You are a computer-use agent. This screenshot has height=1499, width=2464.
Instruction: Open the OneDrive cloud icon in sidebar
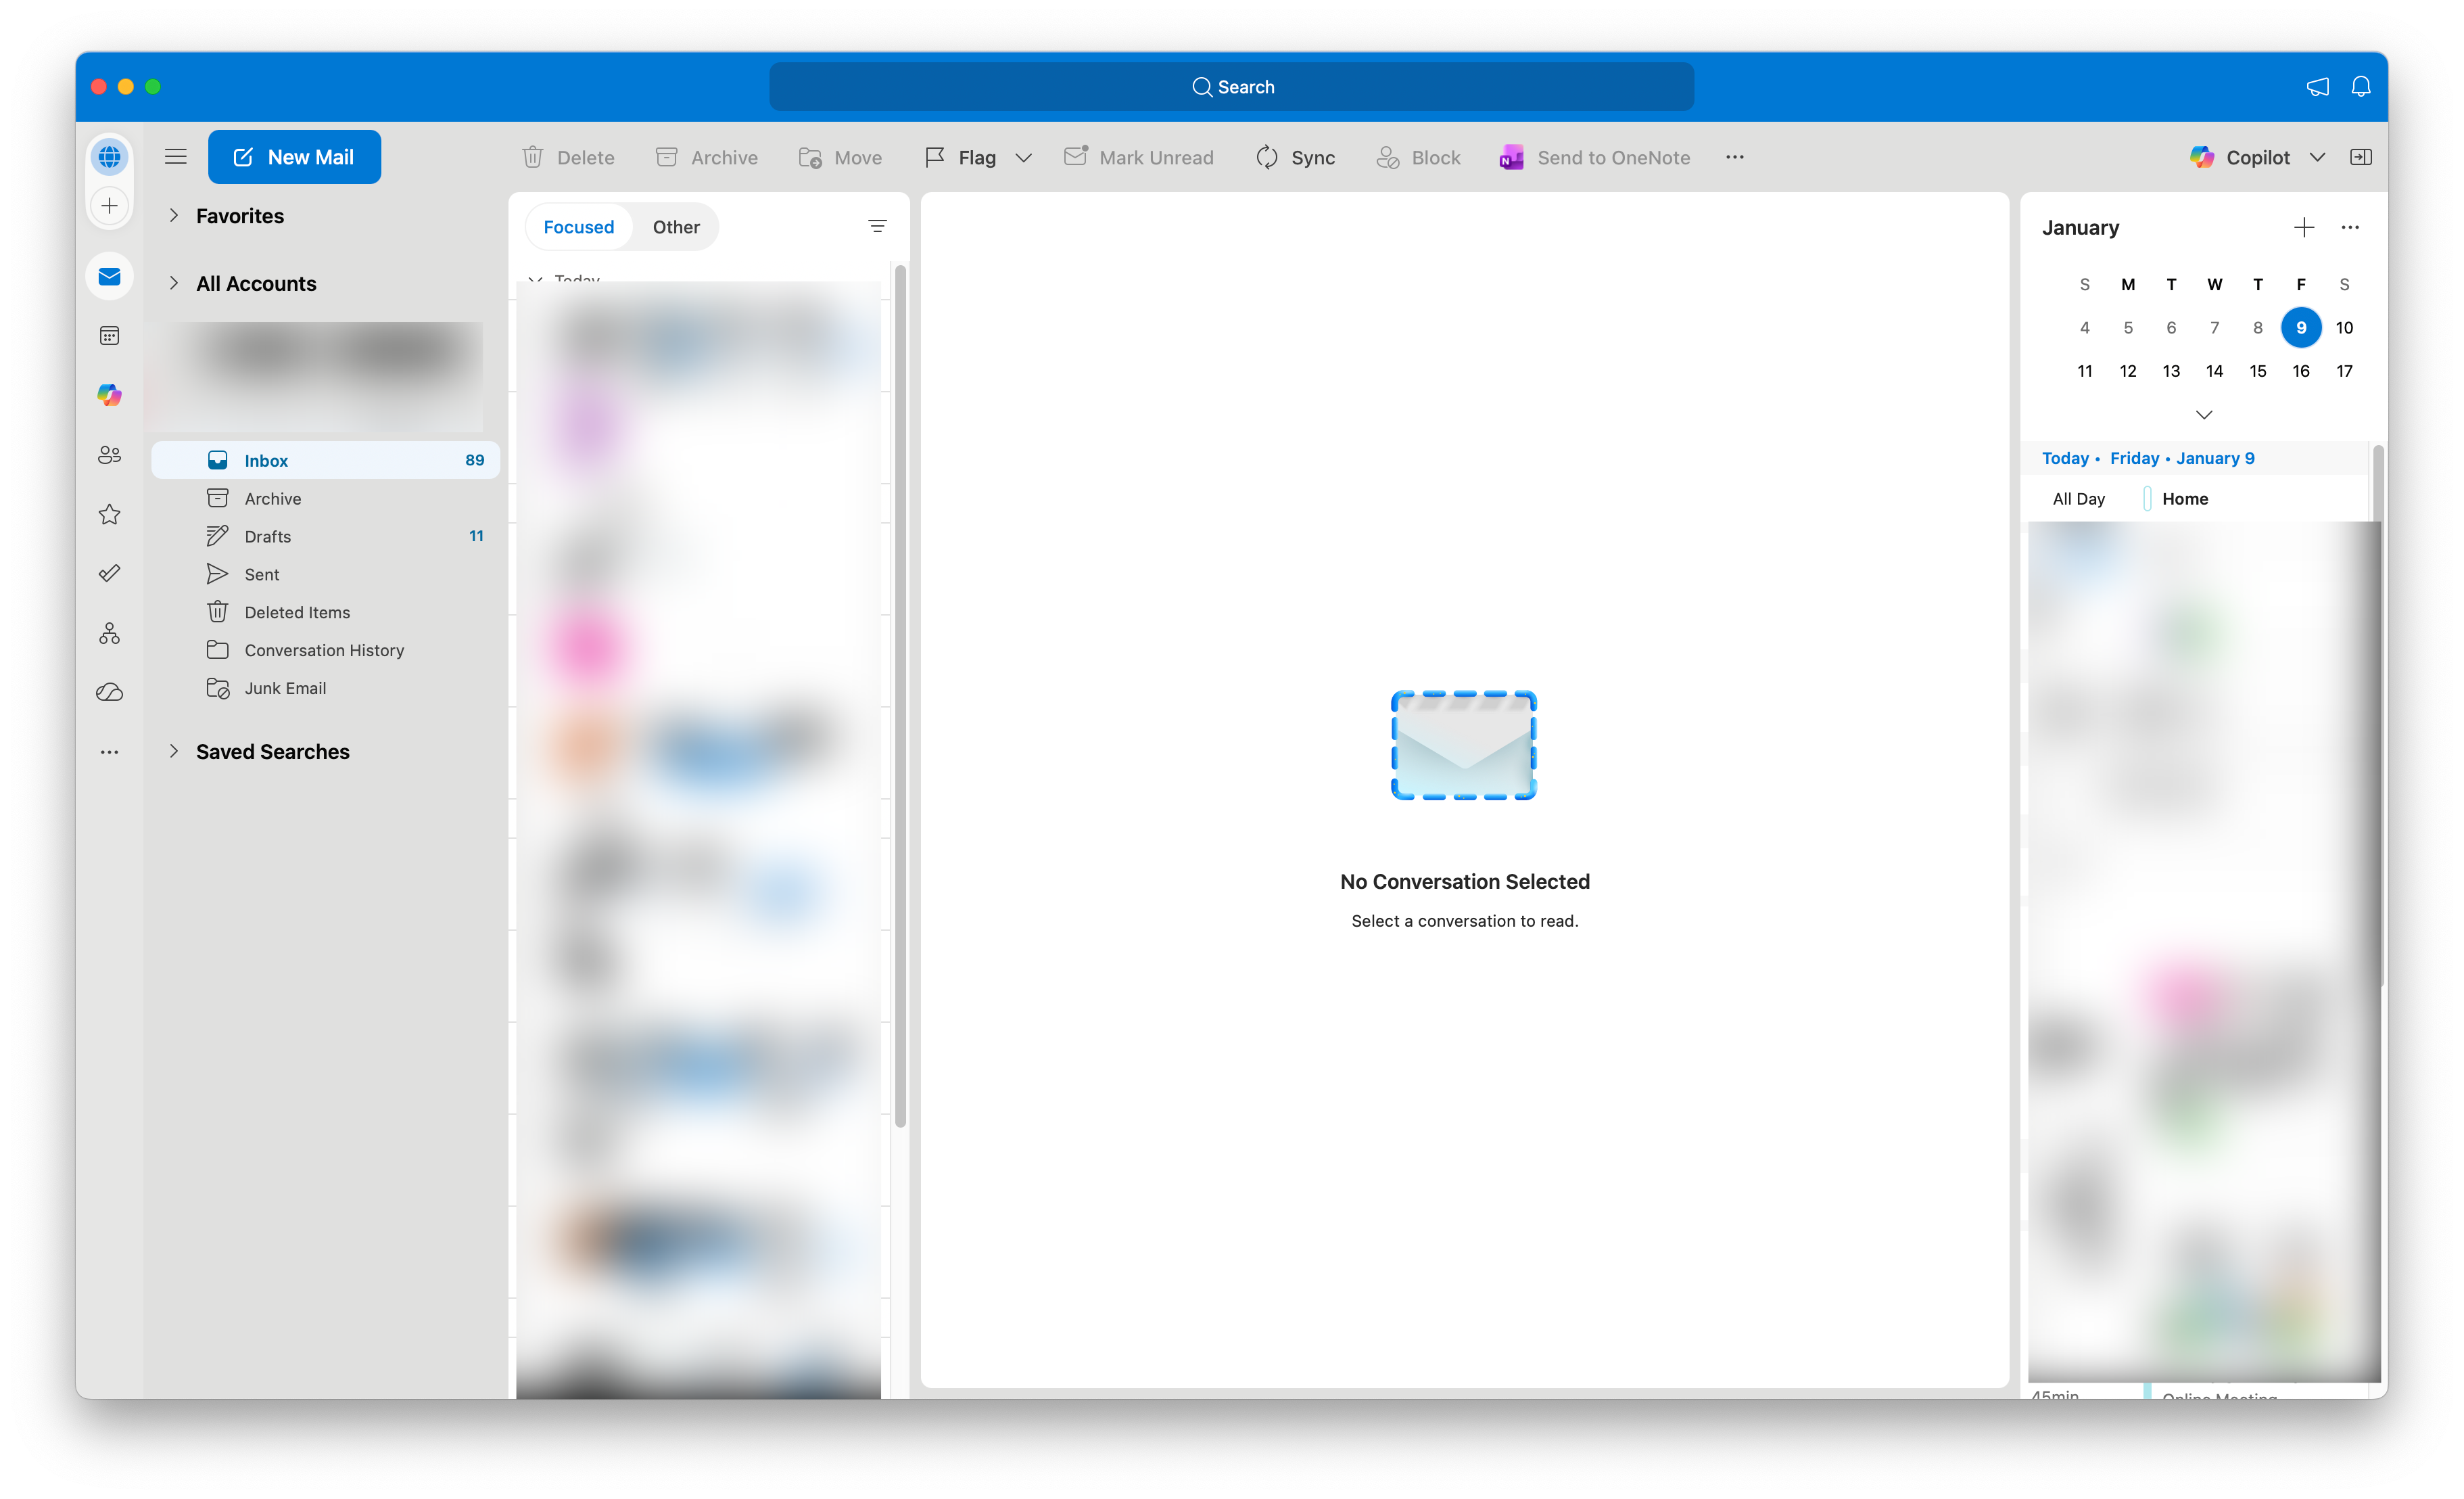pos(110,693)
